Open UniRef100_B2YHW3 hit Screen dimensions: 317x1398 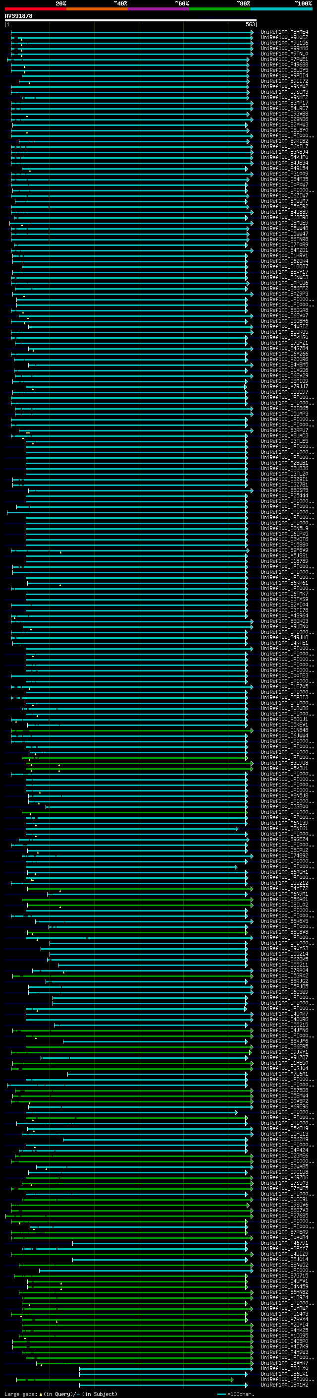pos(284,125)
